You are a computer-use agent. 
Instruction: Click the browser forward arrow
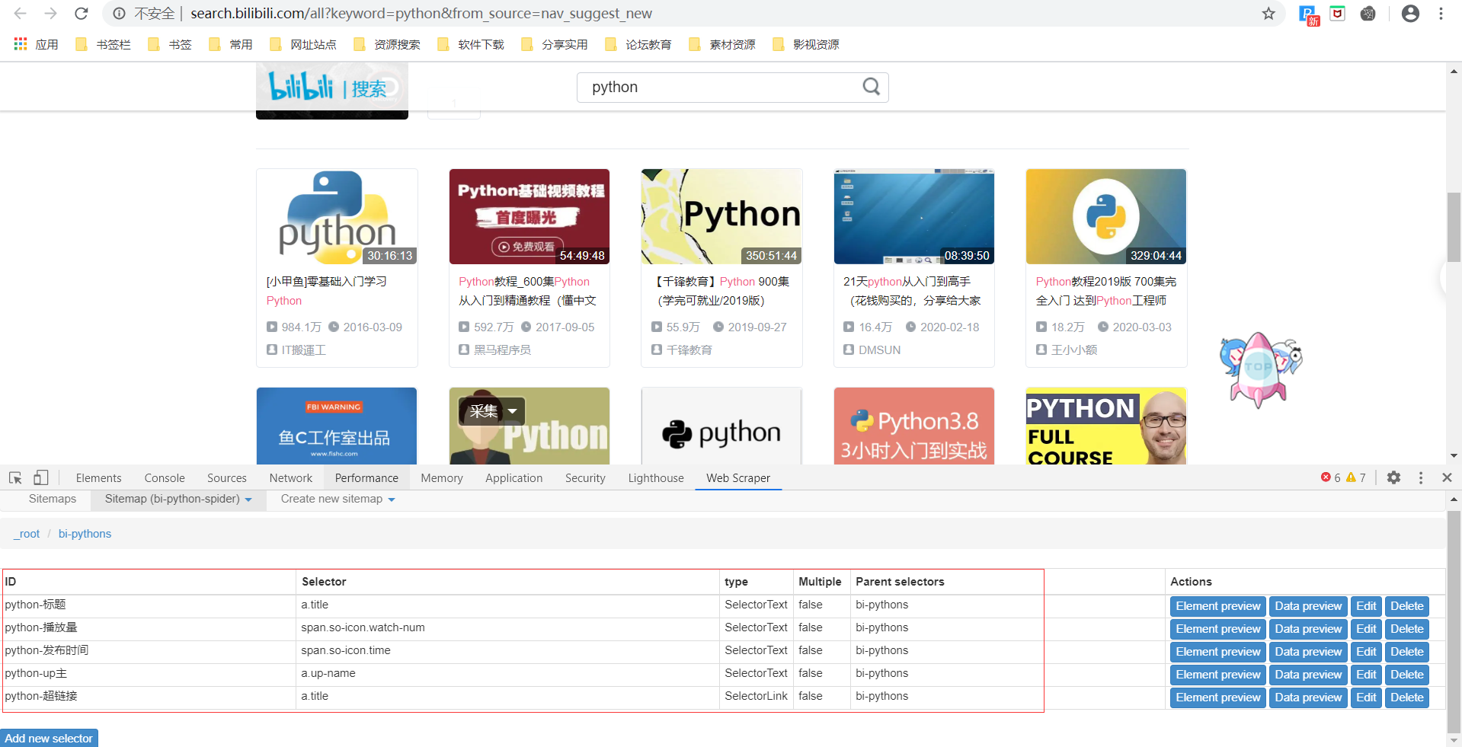coord(50,14)
